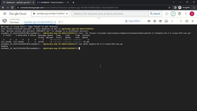Open terminal settings gear icon
Viewport: 197px width, 111px height.
coord(155,21)
